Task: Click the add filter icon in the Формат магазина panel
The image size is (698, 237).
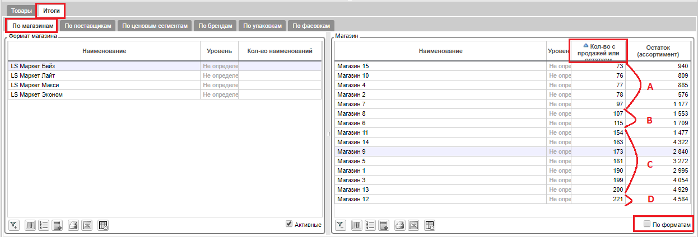Action: pos(15,225)
